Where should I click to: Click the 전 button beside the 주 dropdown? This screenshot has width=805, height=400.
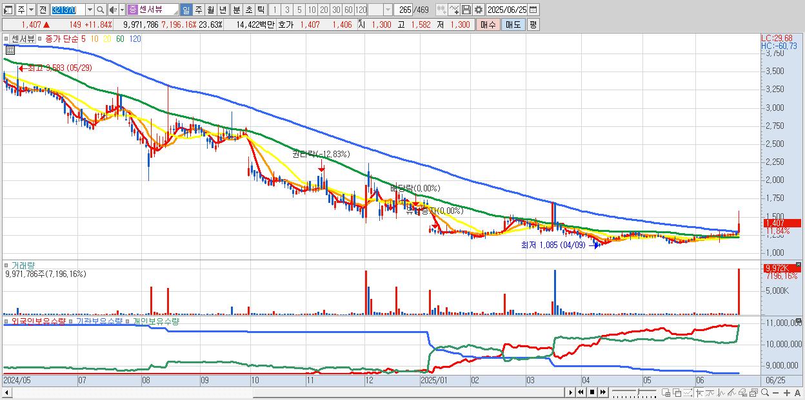click(43, 10)
